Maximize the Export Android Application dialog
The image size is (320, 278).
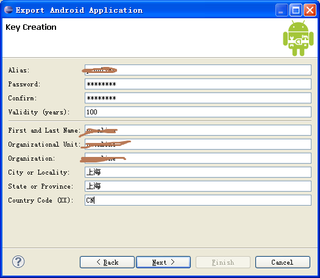pos(296,10)
